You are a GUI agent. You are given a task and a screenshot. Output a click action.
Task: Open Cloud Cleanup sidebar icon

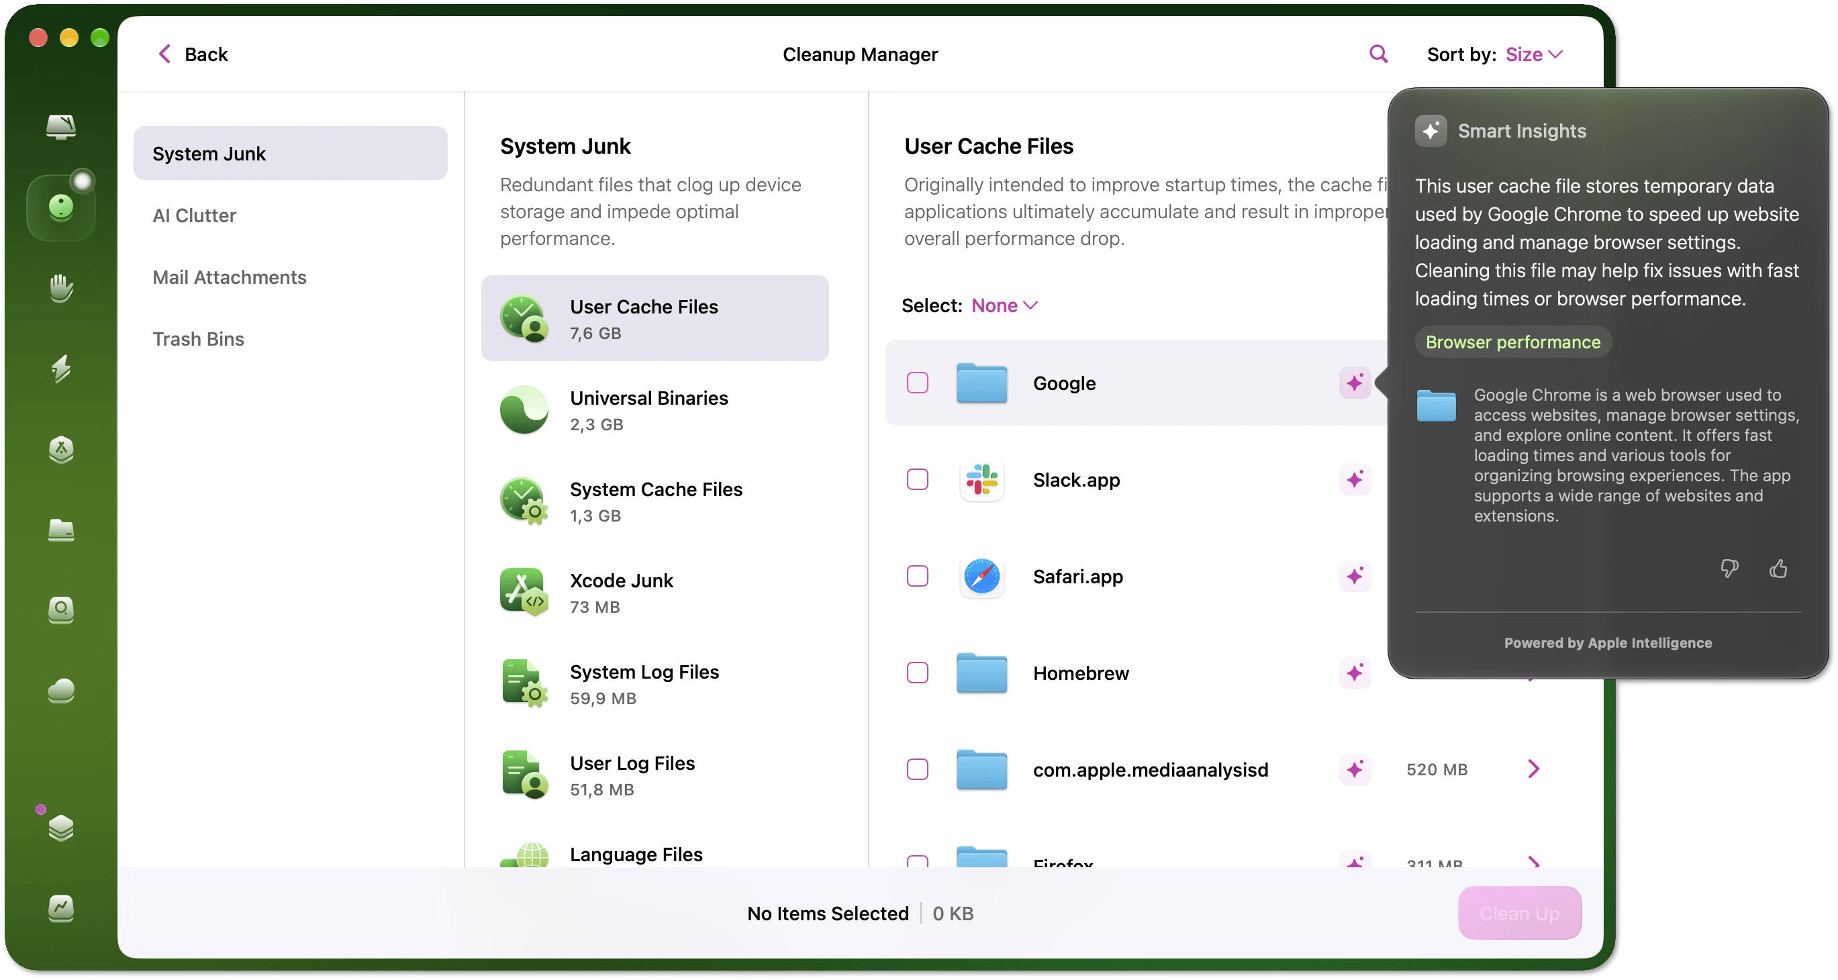[60, 691]
